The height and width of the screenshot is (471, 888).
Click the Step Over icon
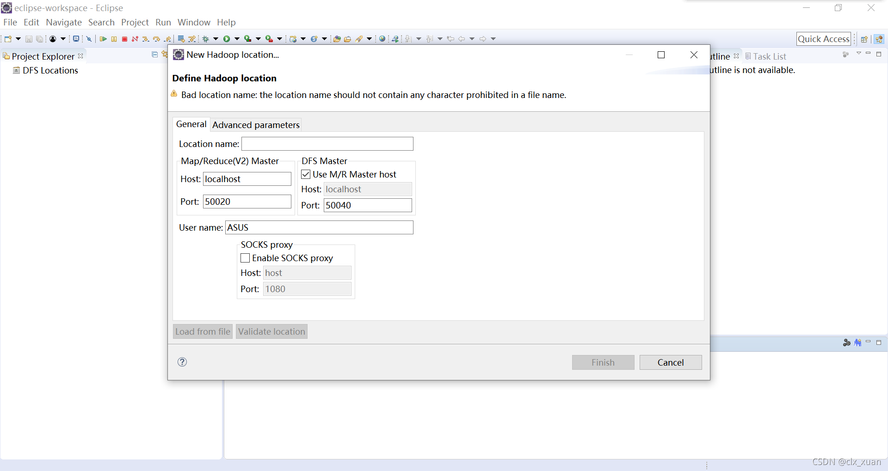(157, 39)
